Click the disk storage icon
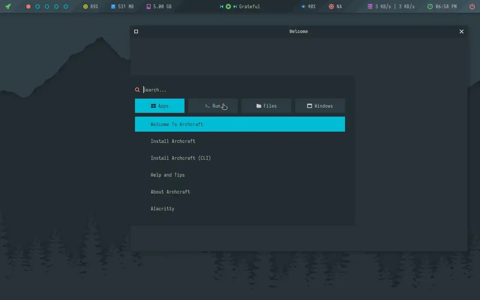Screen dimensions: 480x300 [148, 7]
